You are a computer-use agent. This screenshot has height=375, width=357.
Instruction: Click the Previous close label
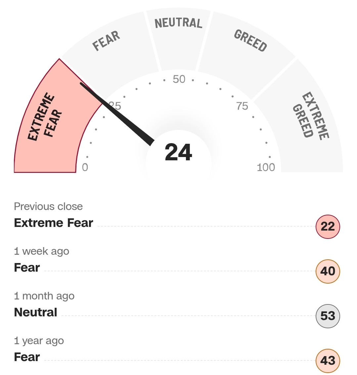48,207
